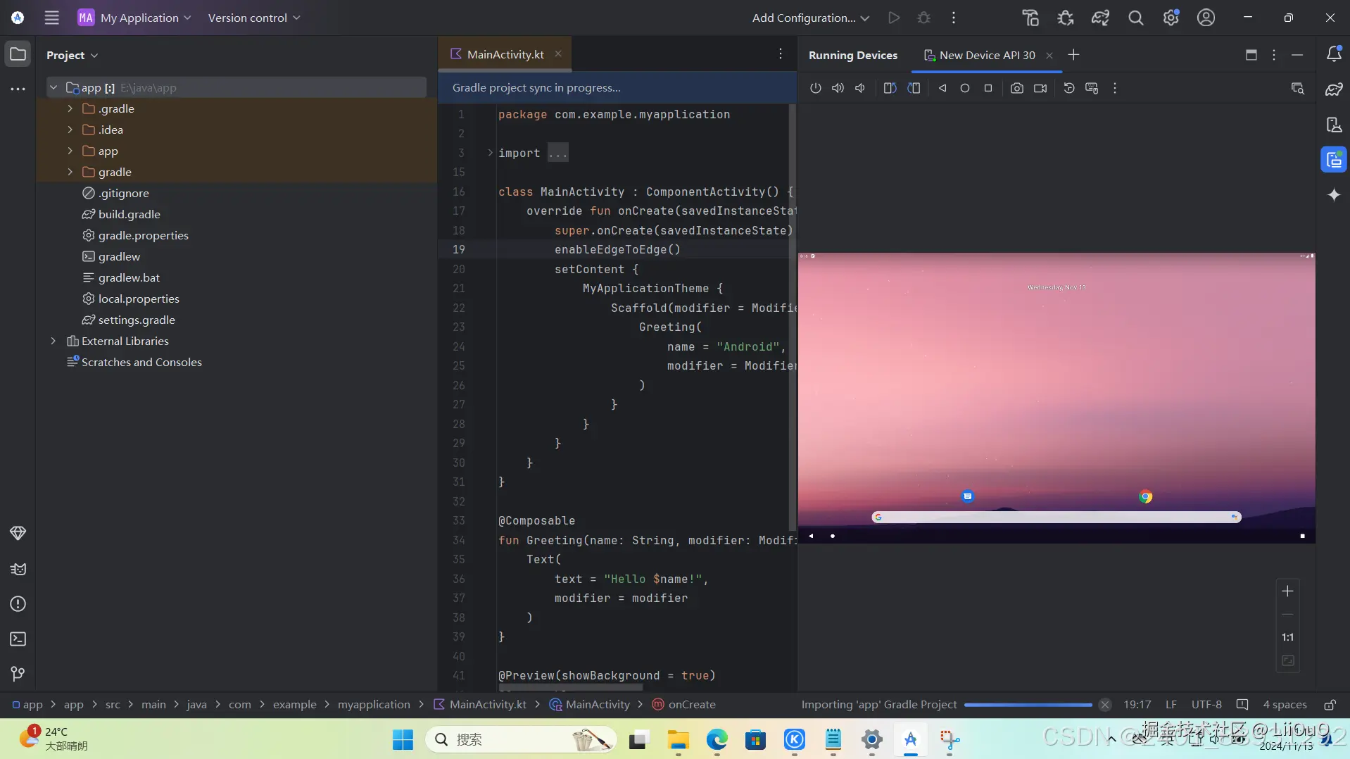Toggle the Running Devices tool window
1350x759 pixels.
[1334, 160]
